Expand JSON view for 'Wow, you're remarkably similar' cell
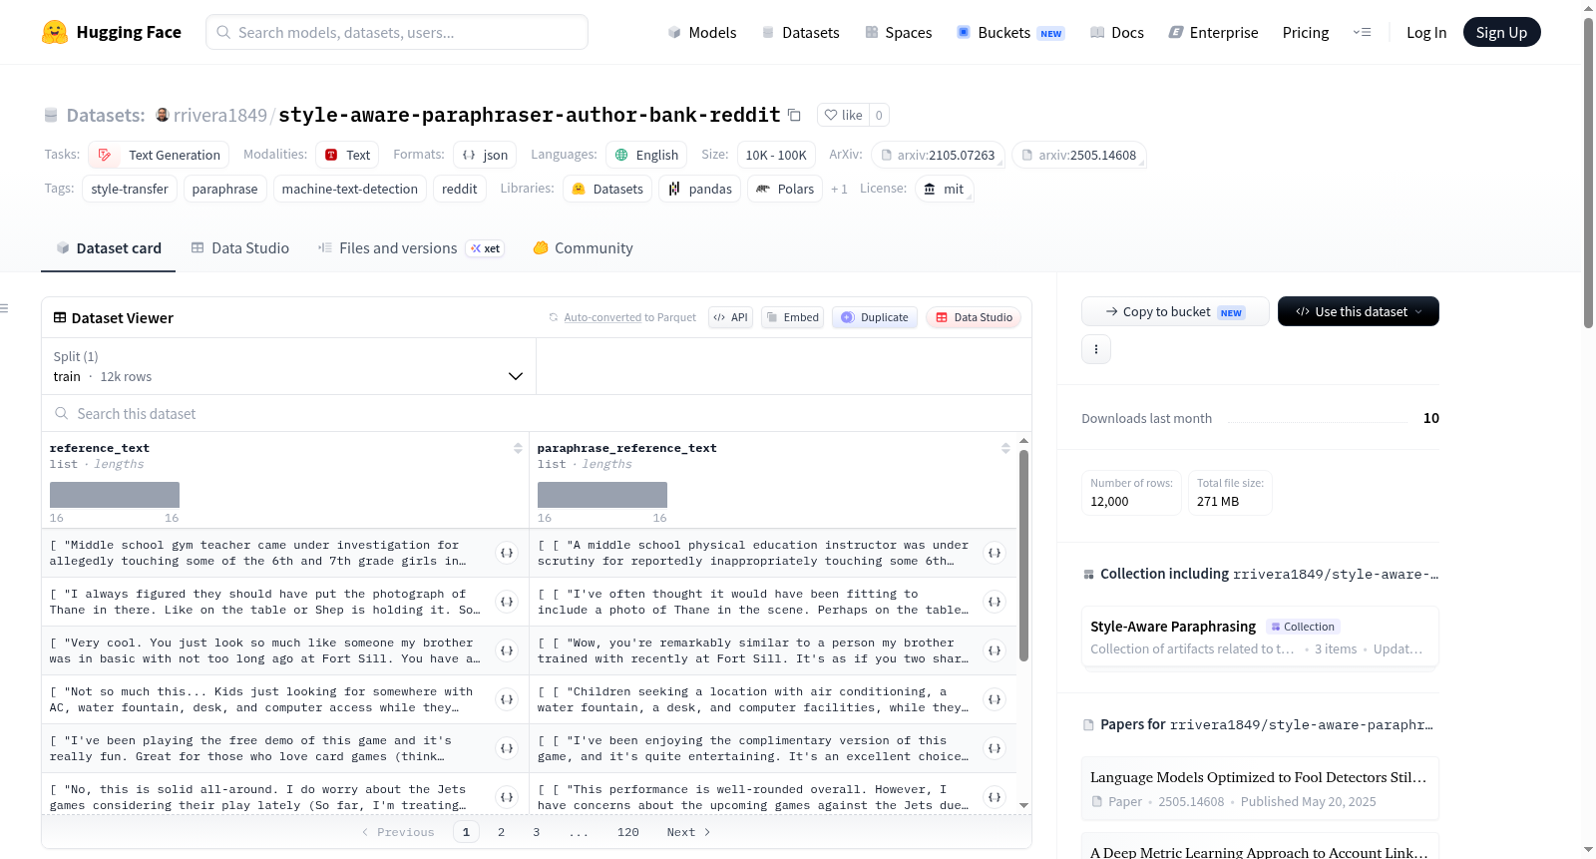Screen dimensions: 1596x859 pyautogui.click(x=995, y=650)
